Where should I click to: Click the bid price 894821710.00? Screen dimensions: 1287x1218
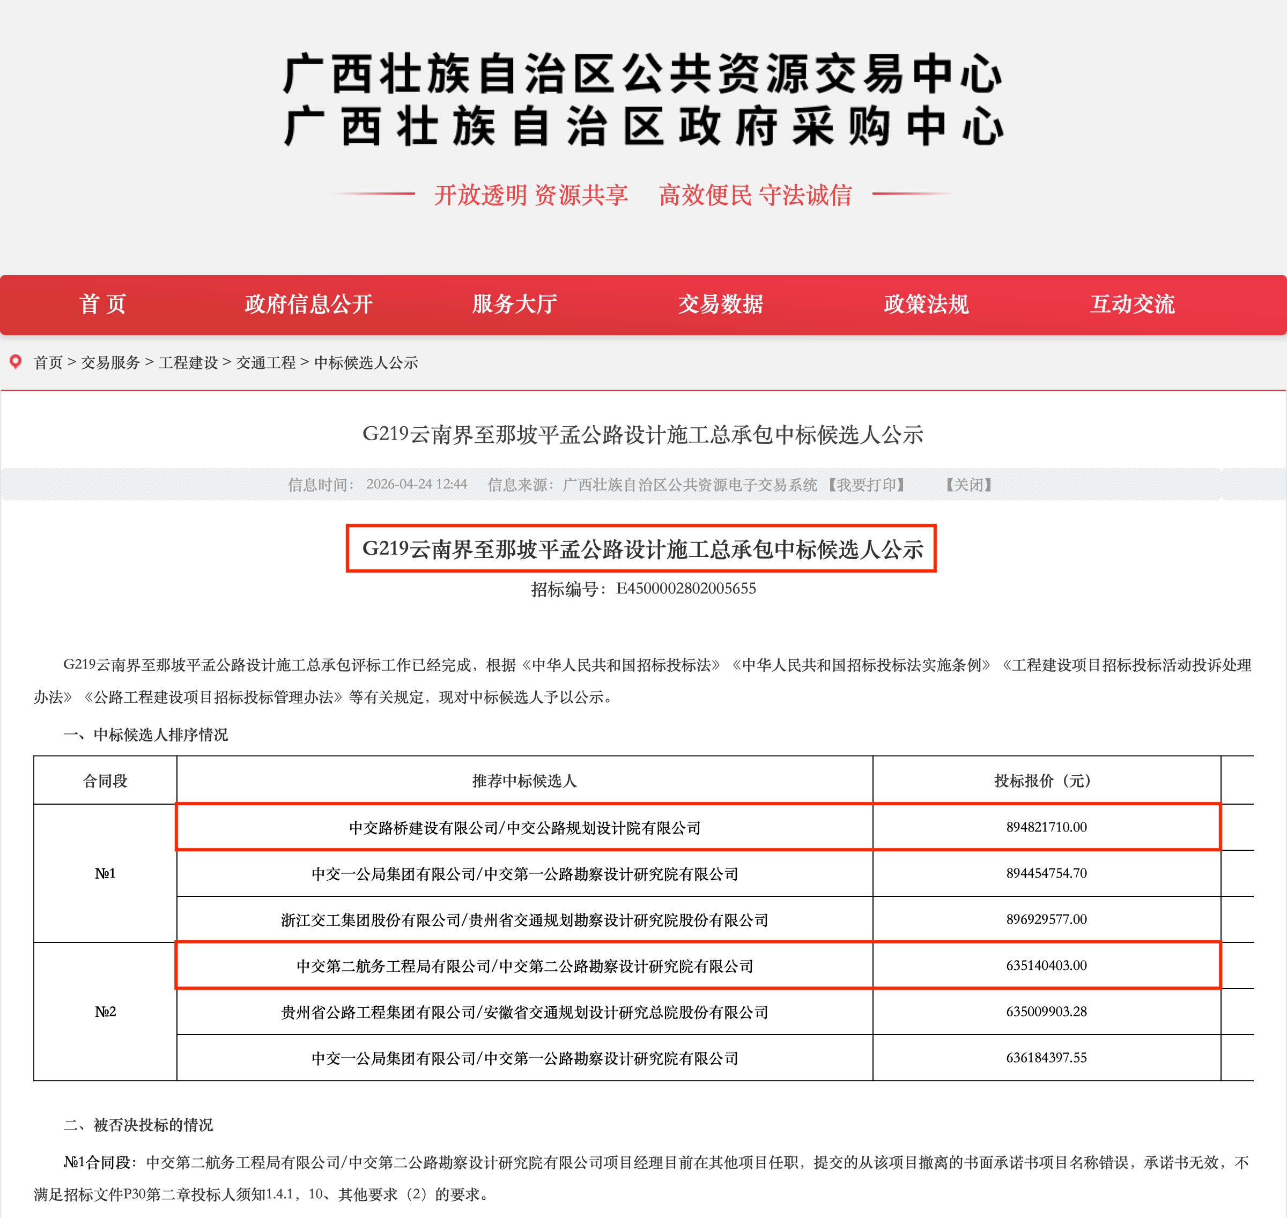click(x=1047, y=827)
